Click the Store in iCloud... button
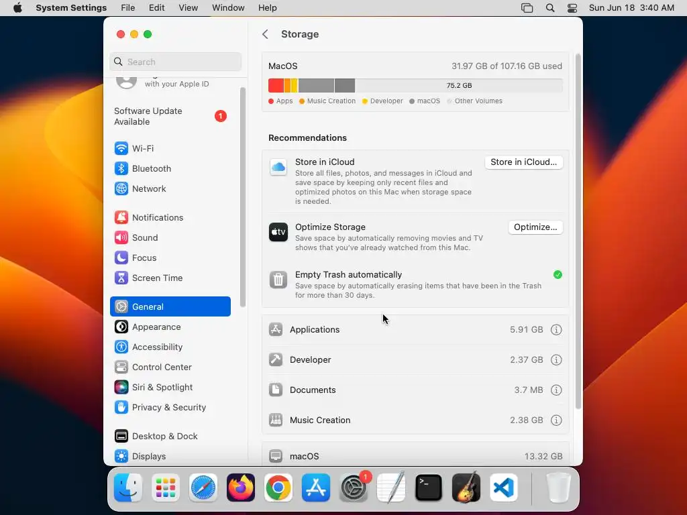 (x=523, y=162)
